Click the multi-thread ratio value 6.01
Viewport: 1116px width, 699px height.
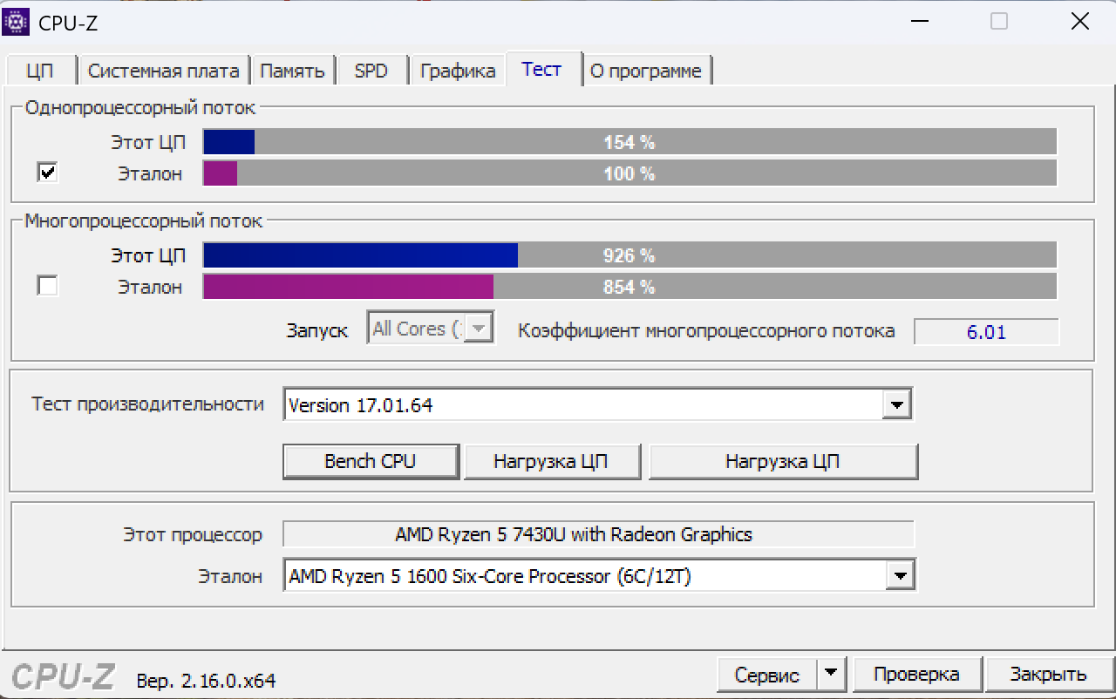(986, 331)
